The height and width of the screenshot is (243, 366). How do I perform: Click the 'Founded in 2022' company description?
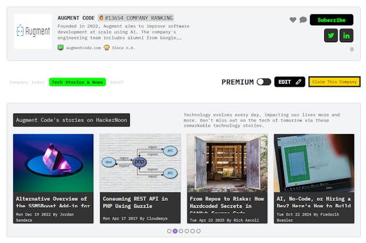pyautogui.click(x=124, y=32)
